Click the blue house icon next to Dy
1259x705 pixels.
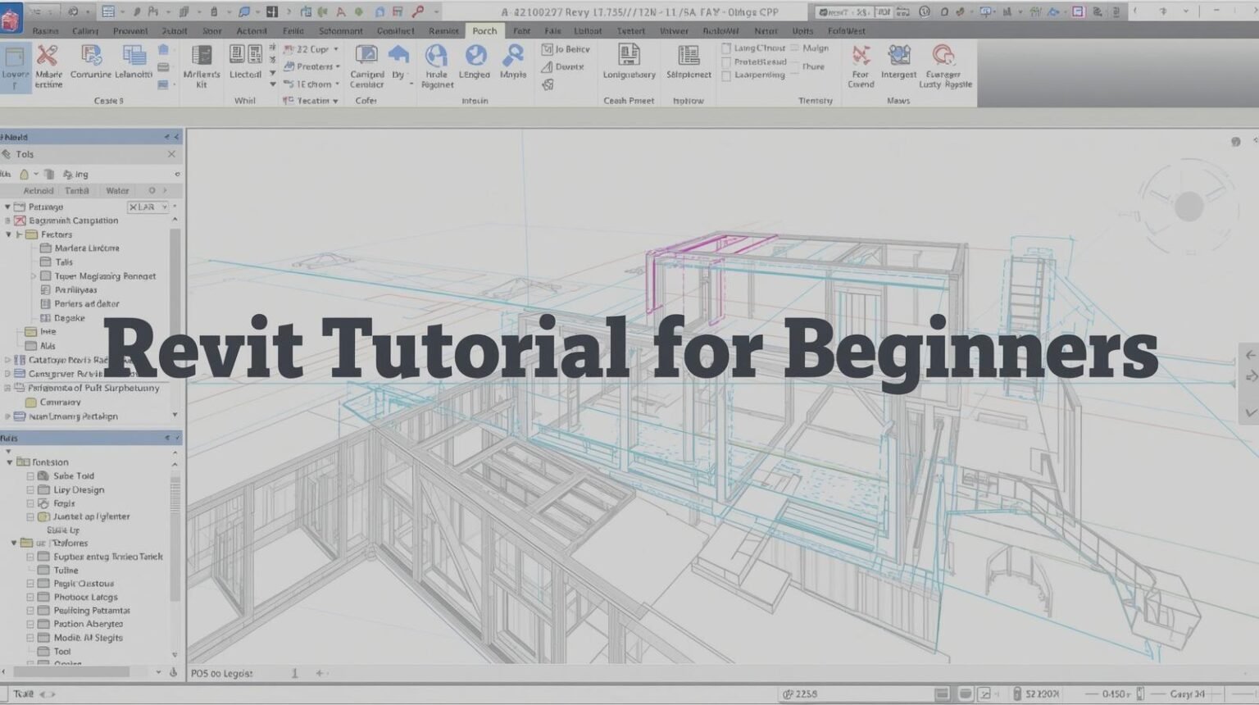[400, 53]
